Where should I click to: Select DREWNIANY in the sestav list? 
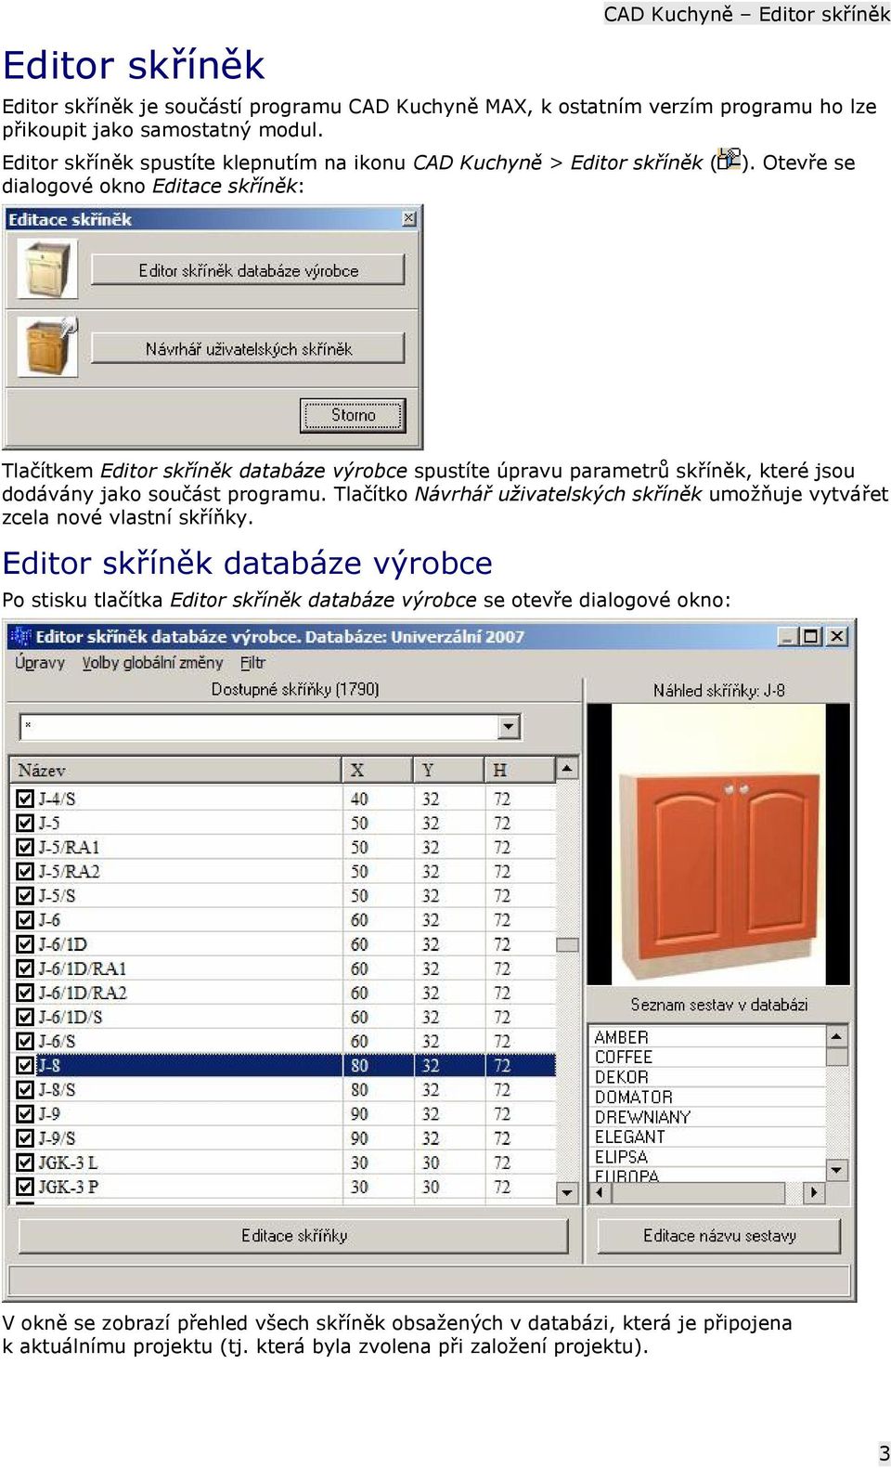click(642, 1117)
